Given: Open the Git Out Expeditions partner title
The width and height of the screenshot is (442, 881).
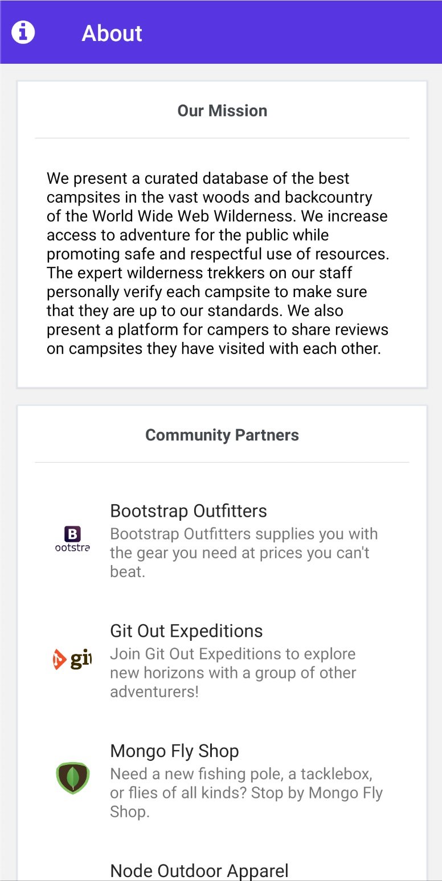Looking at the screenshot, I should tap(186, 631).
